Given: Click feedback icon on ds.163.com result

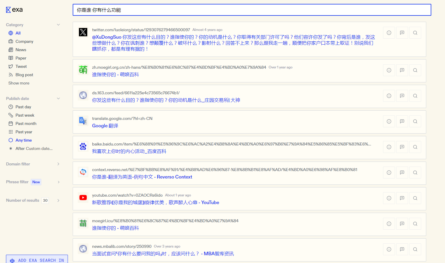Looking at the screenshot, I should tap(402, 96).
